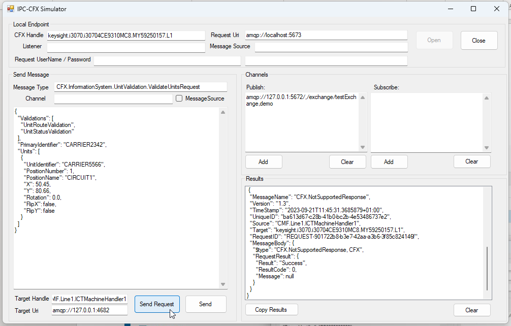Click Copy Results button
This screenshot has width=511, height=326.
pos(271,310)
